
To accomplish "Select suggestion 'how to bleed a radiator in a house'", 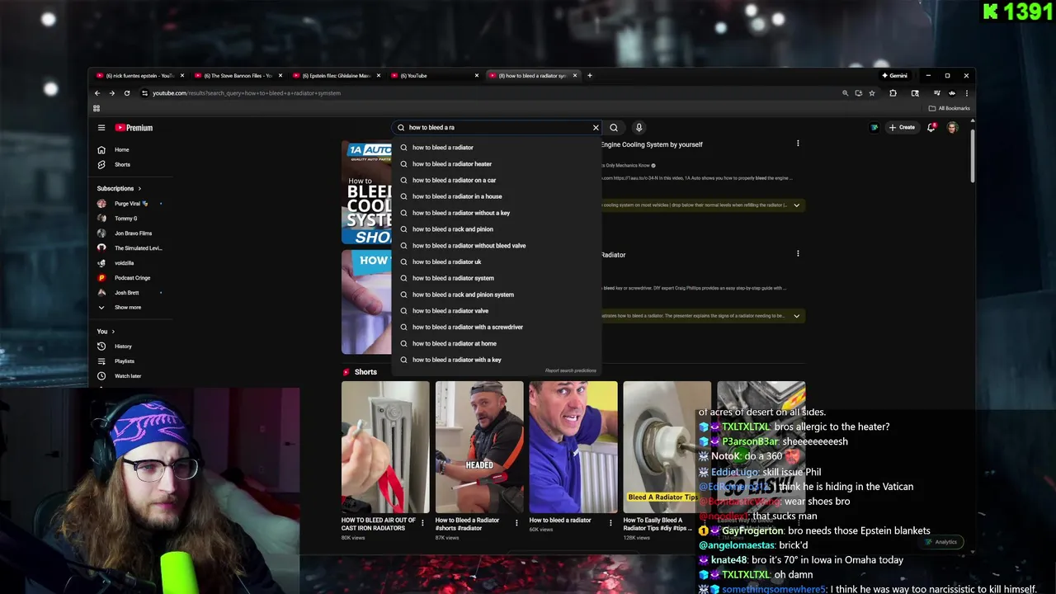I will (x=497, y=196).
